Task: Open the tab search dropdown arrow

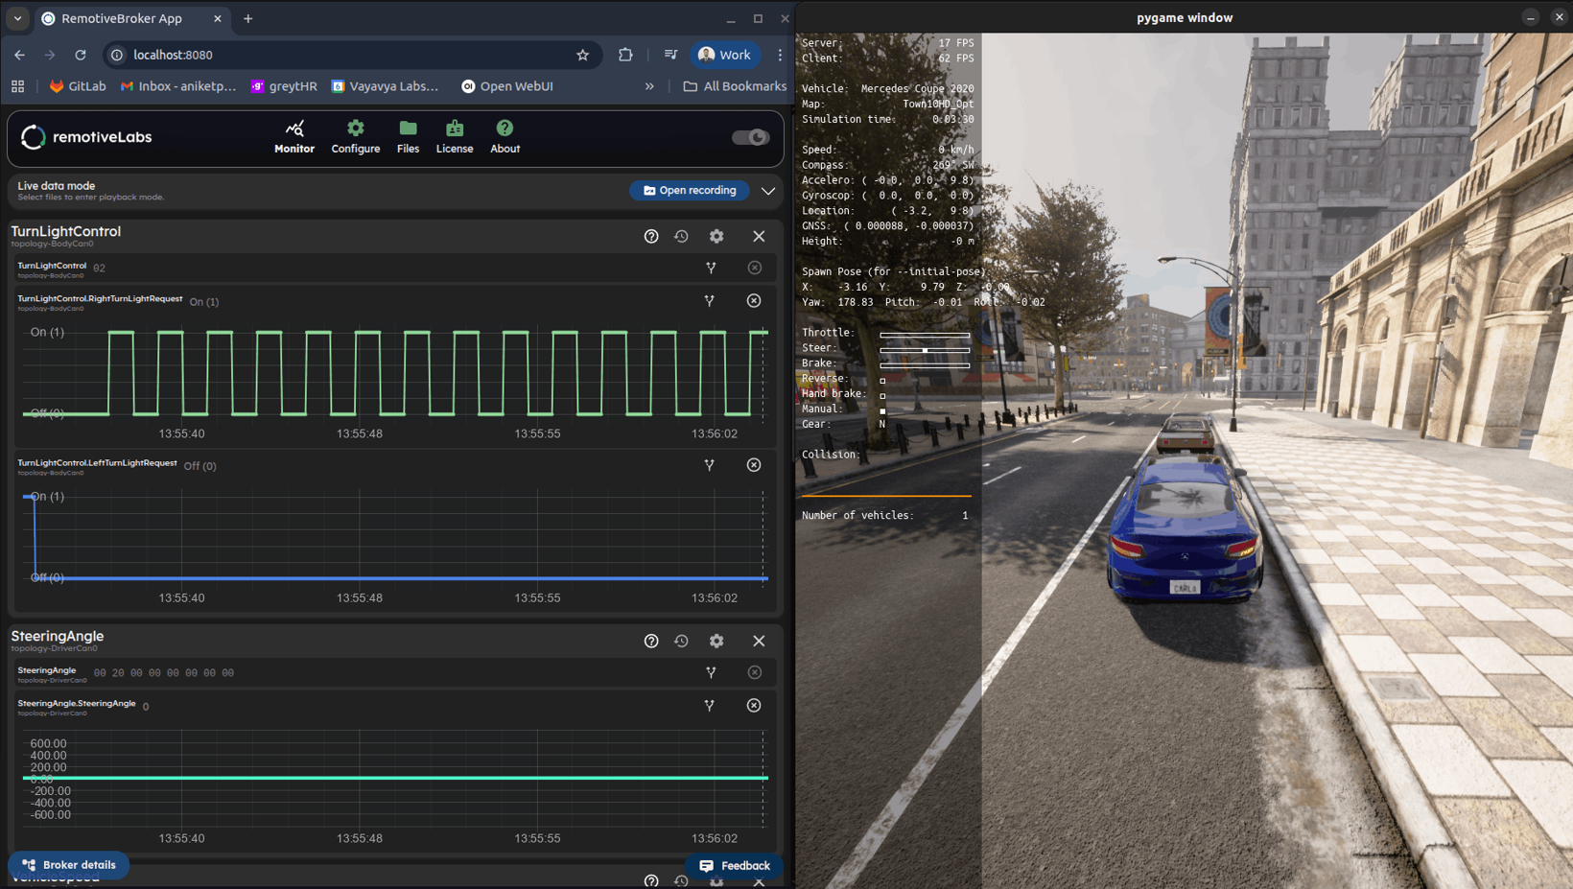Action: click(x=17, y=18)
